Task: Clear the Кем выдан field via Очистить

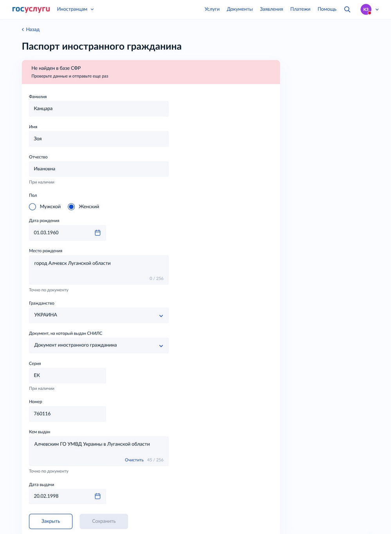Action: [134, 460]
